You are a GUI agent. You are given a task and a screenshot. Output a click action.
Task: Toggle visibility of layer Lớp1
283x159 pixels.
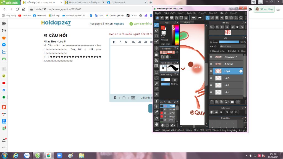click(211, 92)
